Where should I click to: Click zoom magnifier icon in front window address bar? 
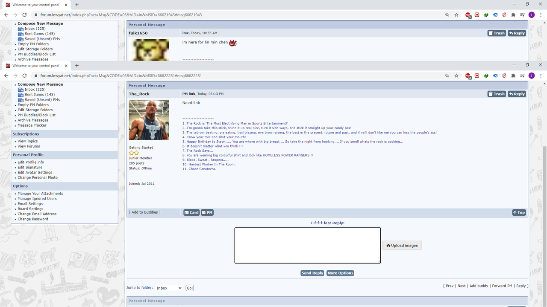point(447,75)
